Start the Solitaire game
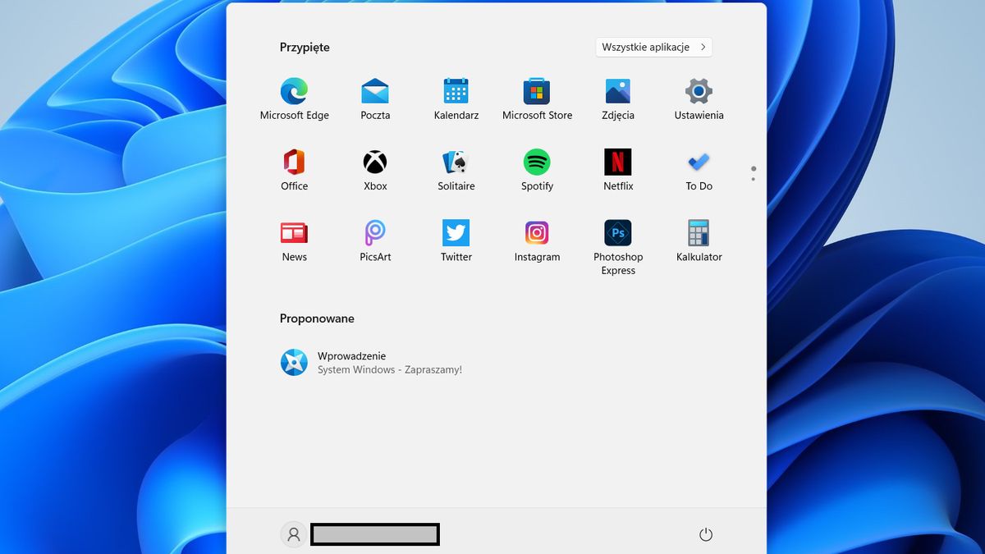 point(456,163)
